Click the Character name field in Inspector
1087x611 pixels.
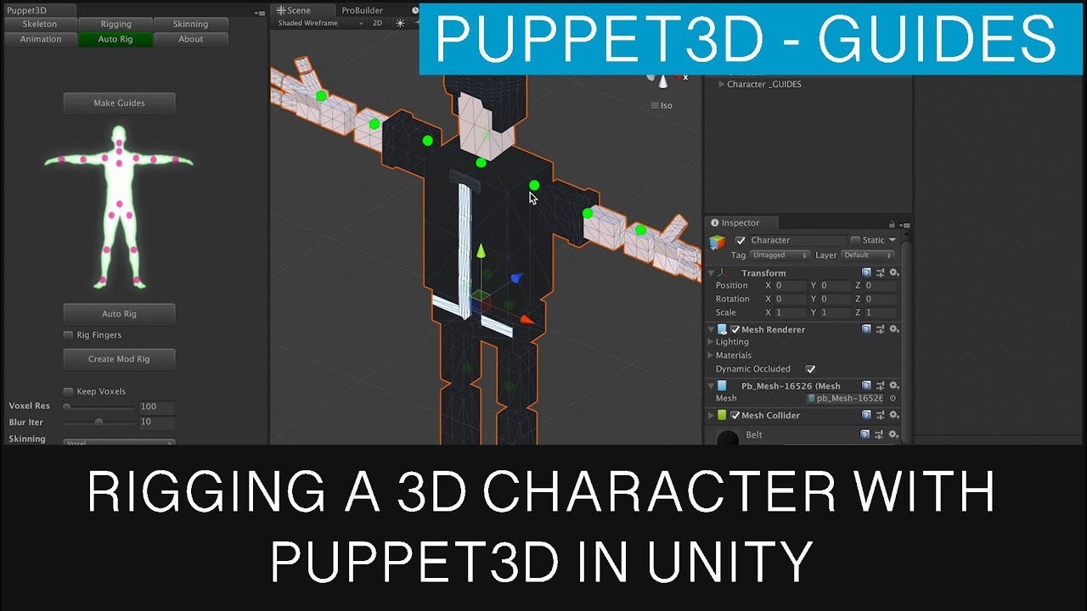[797, 240]
